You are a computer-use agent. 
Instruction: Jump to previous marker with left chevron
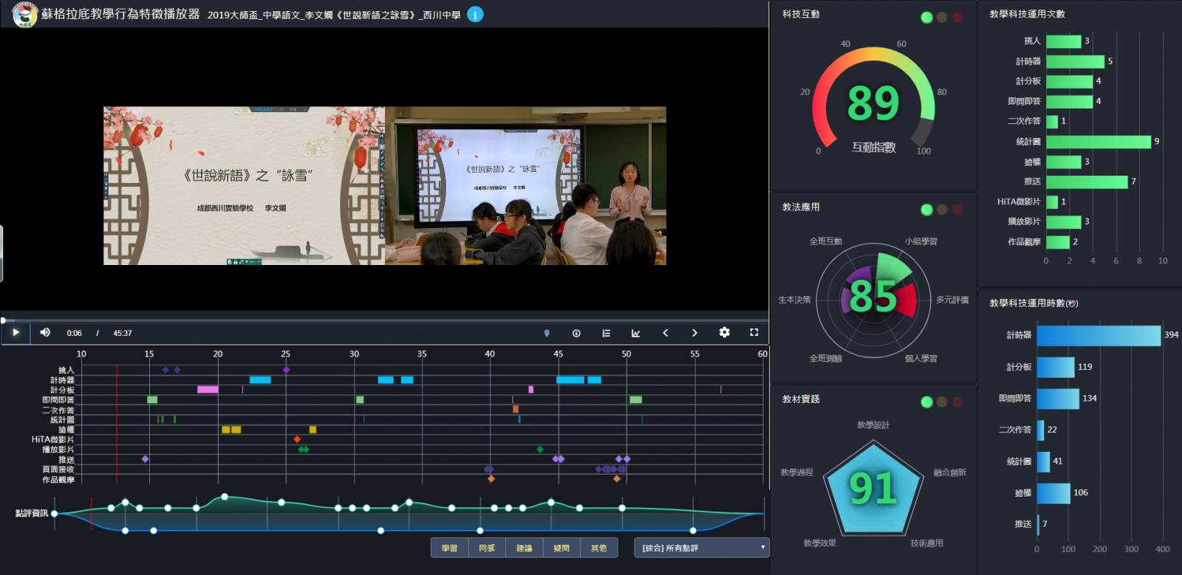point(665,333)
